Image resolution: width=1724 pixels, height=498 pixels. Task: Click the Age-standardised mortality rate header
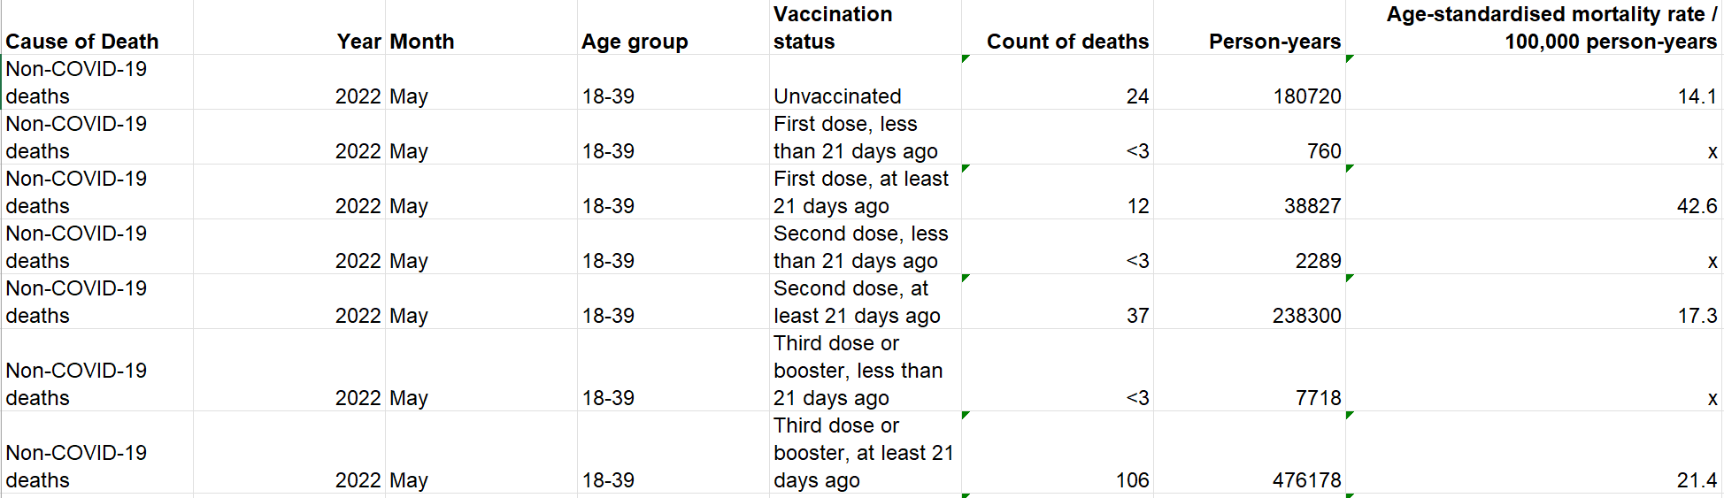[1534, 27]
